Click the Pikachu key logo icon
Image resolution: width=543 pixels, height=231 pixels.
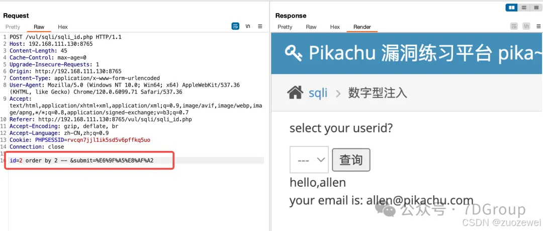pos(294,53)
